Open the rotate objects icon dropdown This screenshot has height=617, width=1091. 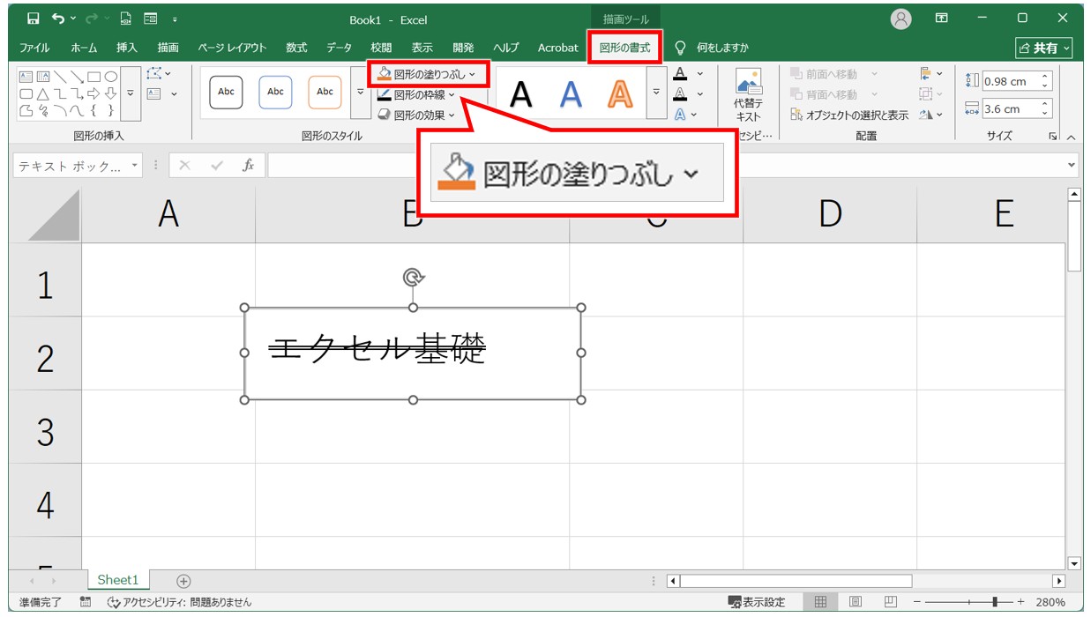931,115
